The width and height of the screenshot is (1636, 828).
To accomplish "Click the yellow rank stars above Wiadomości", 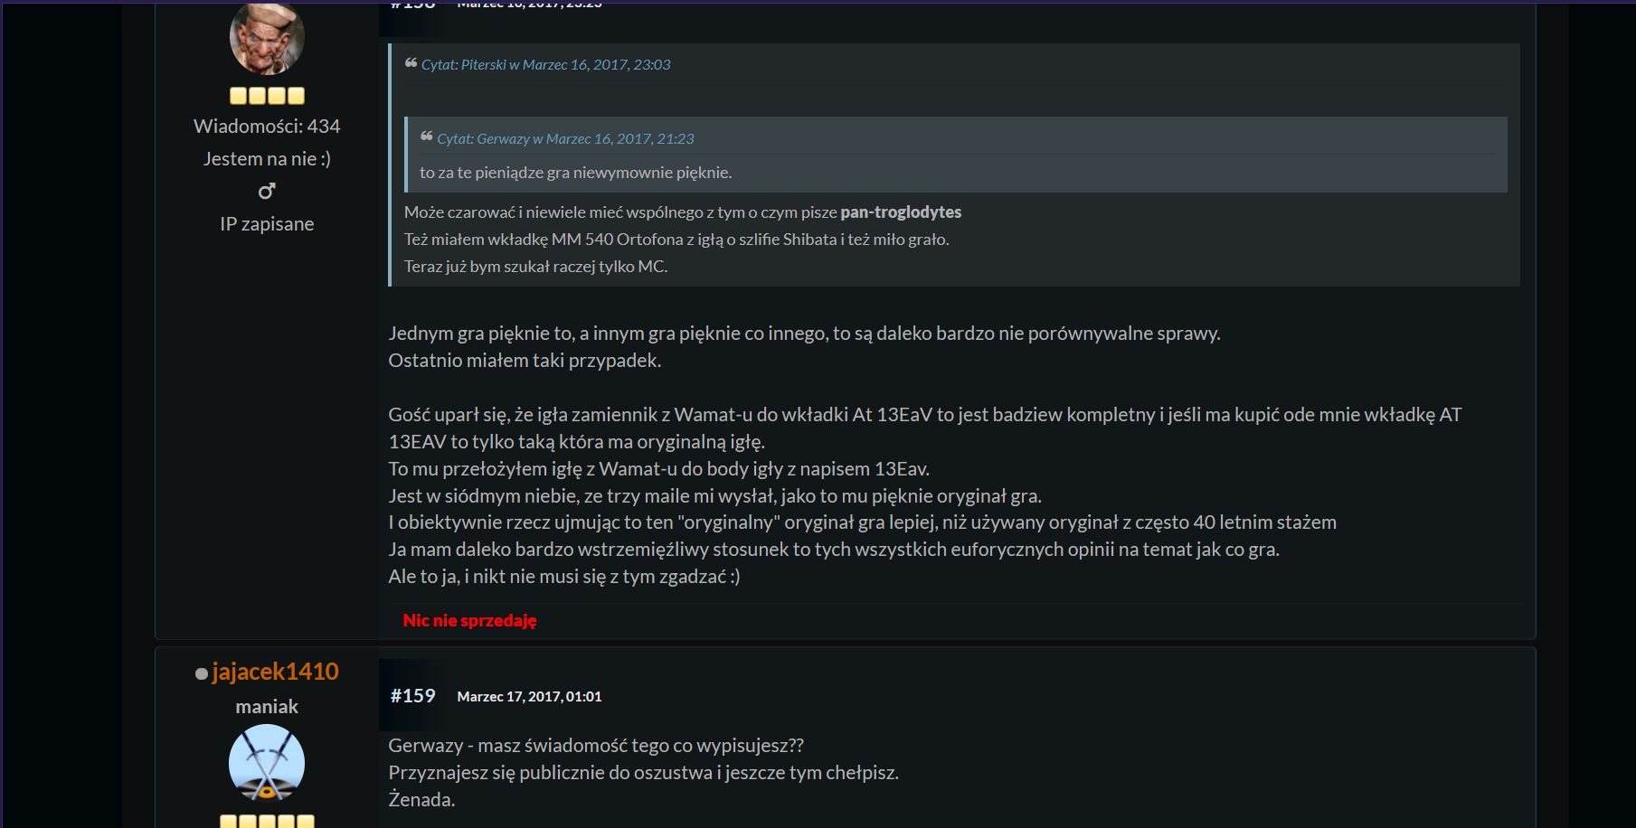I will [267, 96].
